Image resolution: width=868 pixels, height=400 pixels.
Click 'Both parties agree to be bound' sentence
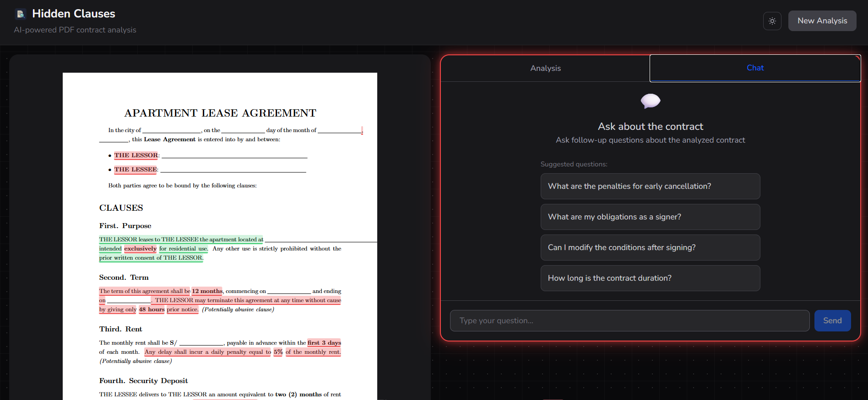tap(182, 186)
